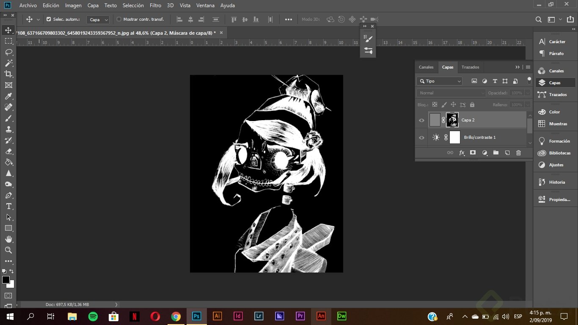Open the Capa auto-select dropdown
The width and height of the screenshot is (578, 325).
click(x=98, y=19)
